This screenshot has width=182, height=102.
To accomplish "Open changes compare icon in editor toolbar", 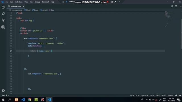I will coord(172,6).
